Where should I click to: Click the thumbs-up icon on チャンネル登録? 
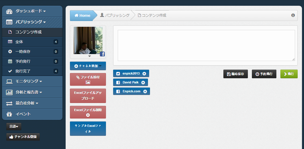[x=11, y=137]
